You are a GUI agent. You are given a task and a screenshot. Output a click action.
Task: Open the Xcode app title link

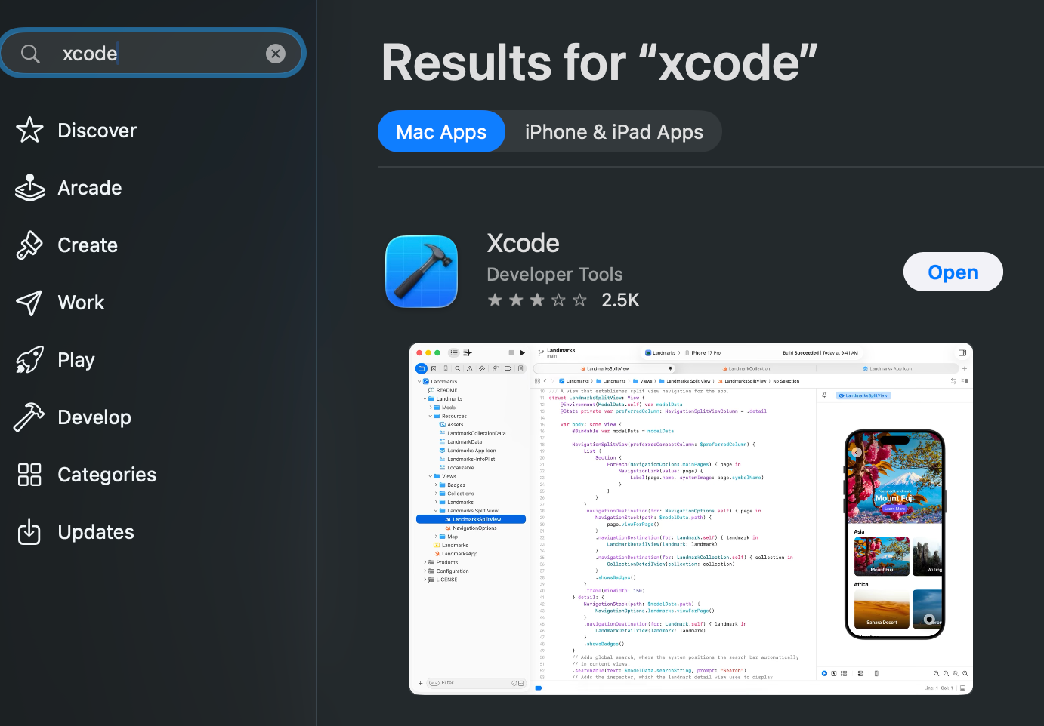tap(523, 243)
